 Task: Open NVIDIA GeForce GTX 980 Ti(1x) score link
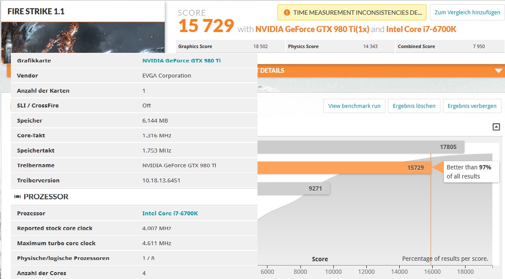click(x=312, y=29)
